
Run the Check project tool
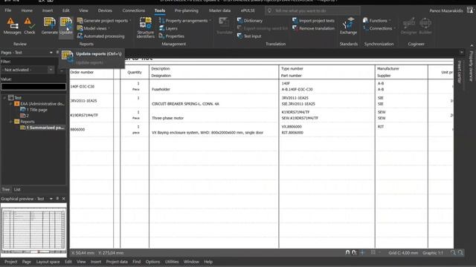[x=30, y=26]
